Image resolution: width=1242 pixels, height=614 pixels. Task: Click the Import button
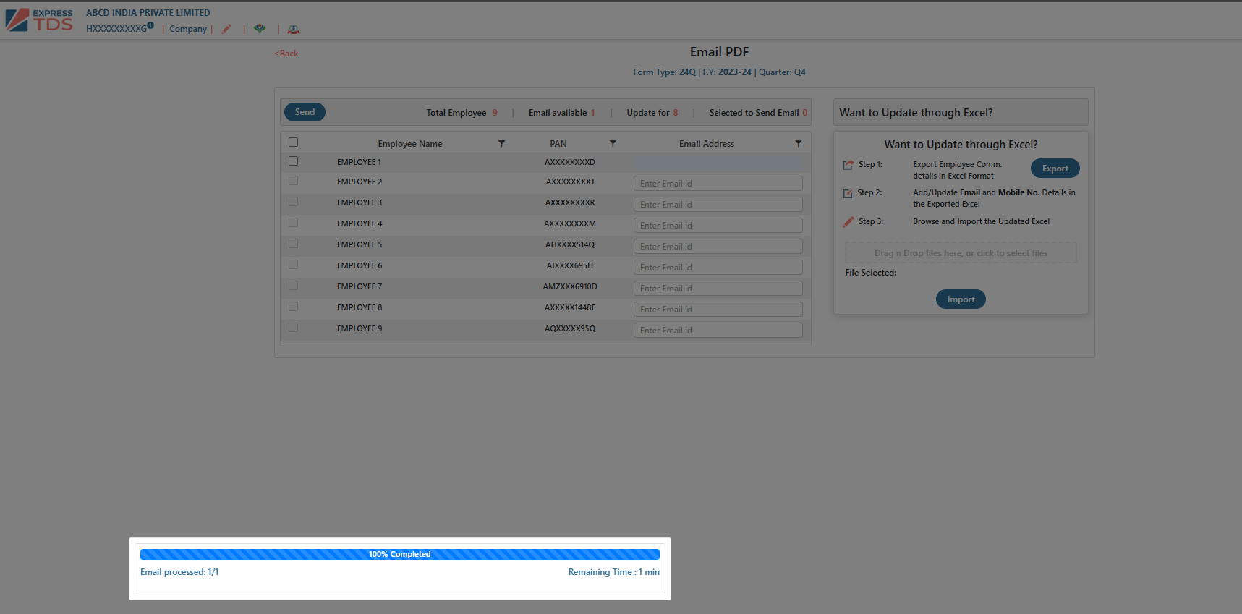[x=961, y=299]
